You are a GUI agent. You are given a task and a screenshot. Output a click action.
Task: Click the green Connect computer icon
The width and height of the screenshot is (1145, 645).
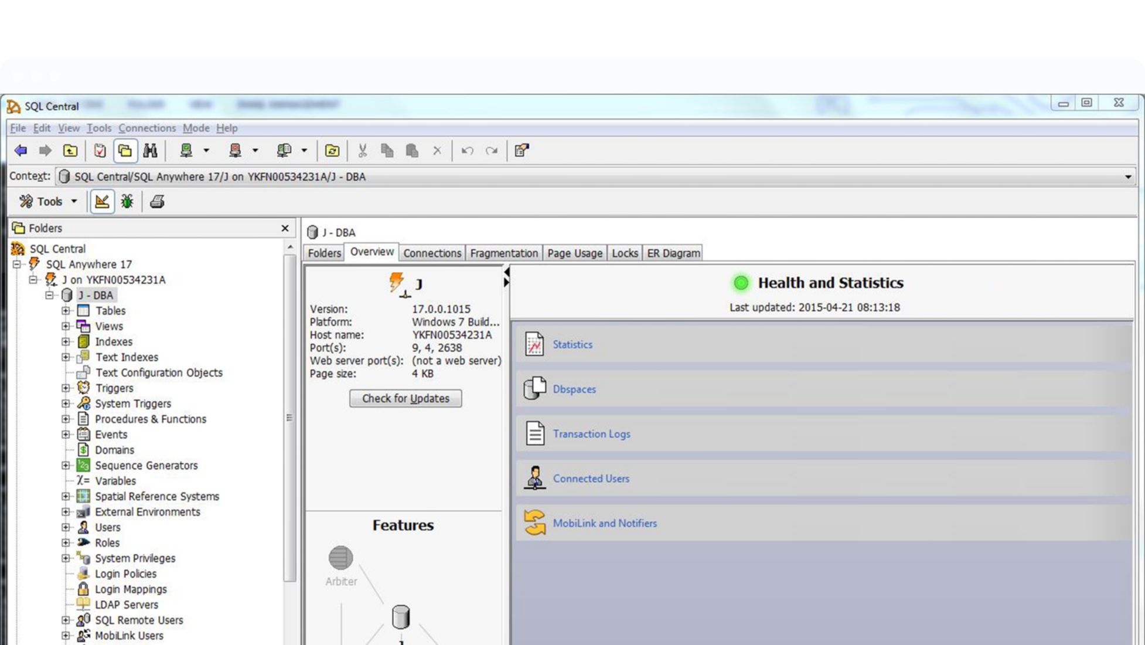click(x=186, y=151)
